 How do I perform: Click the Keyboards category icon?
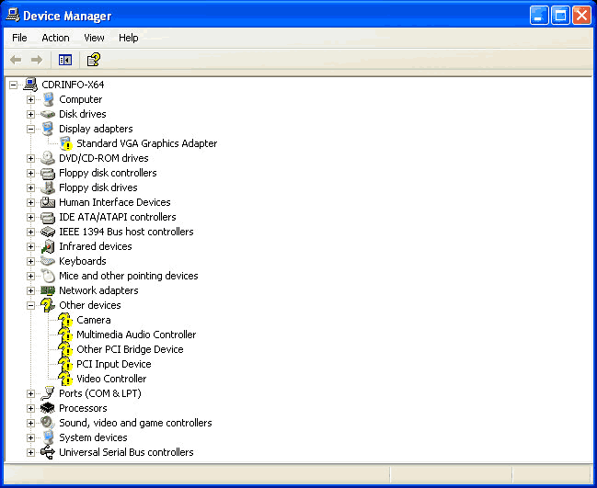point(48,261)
